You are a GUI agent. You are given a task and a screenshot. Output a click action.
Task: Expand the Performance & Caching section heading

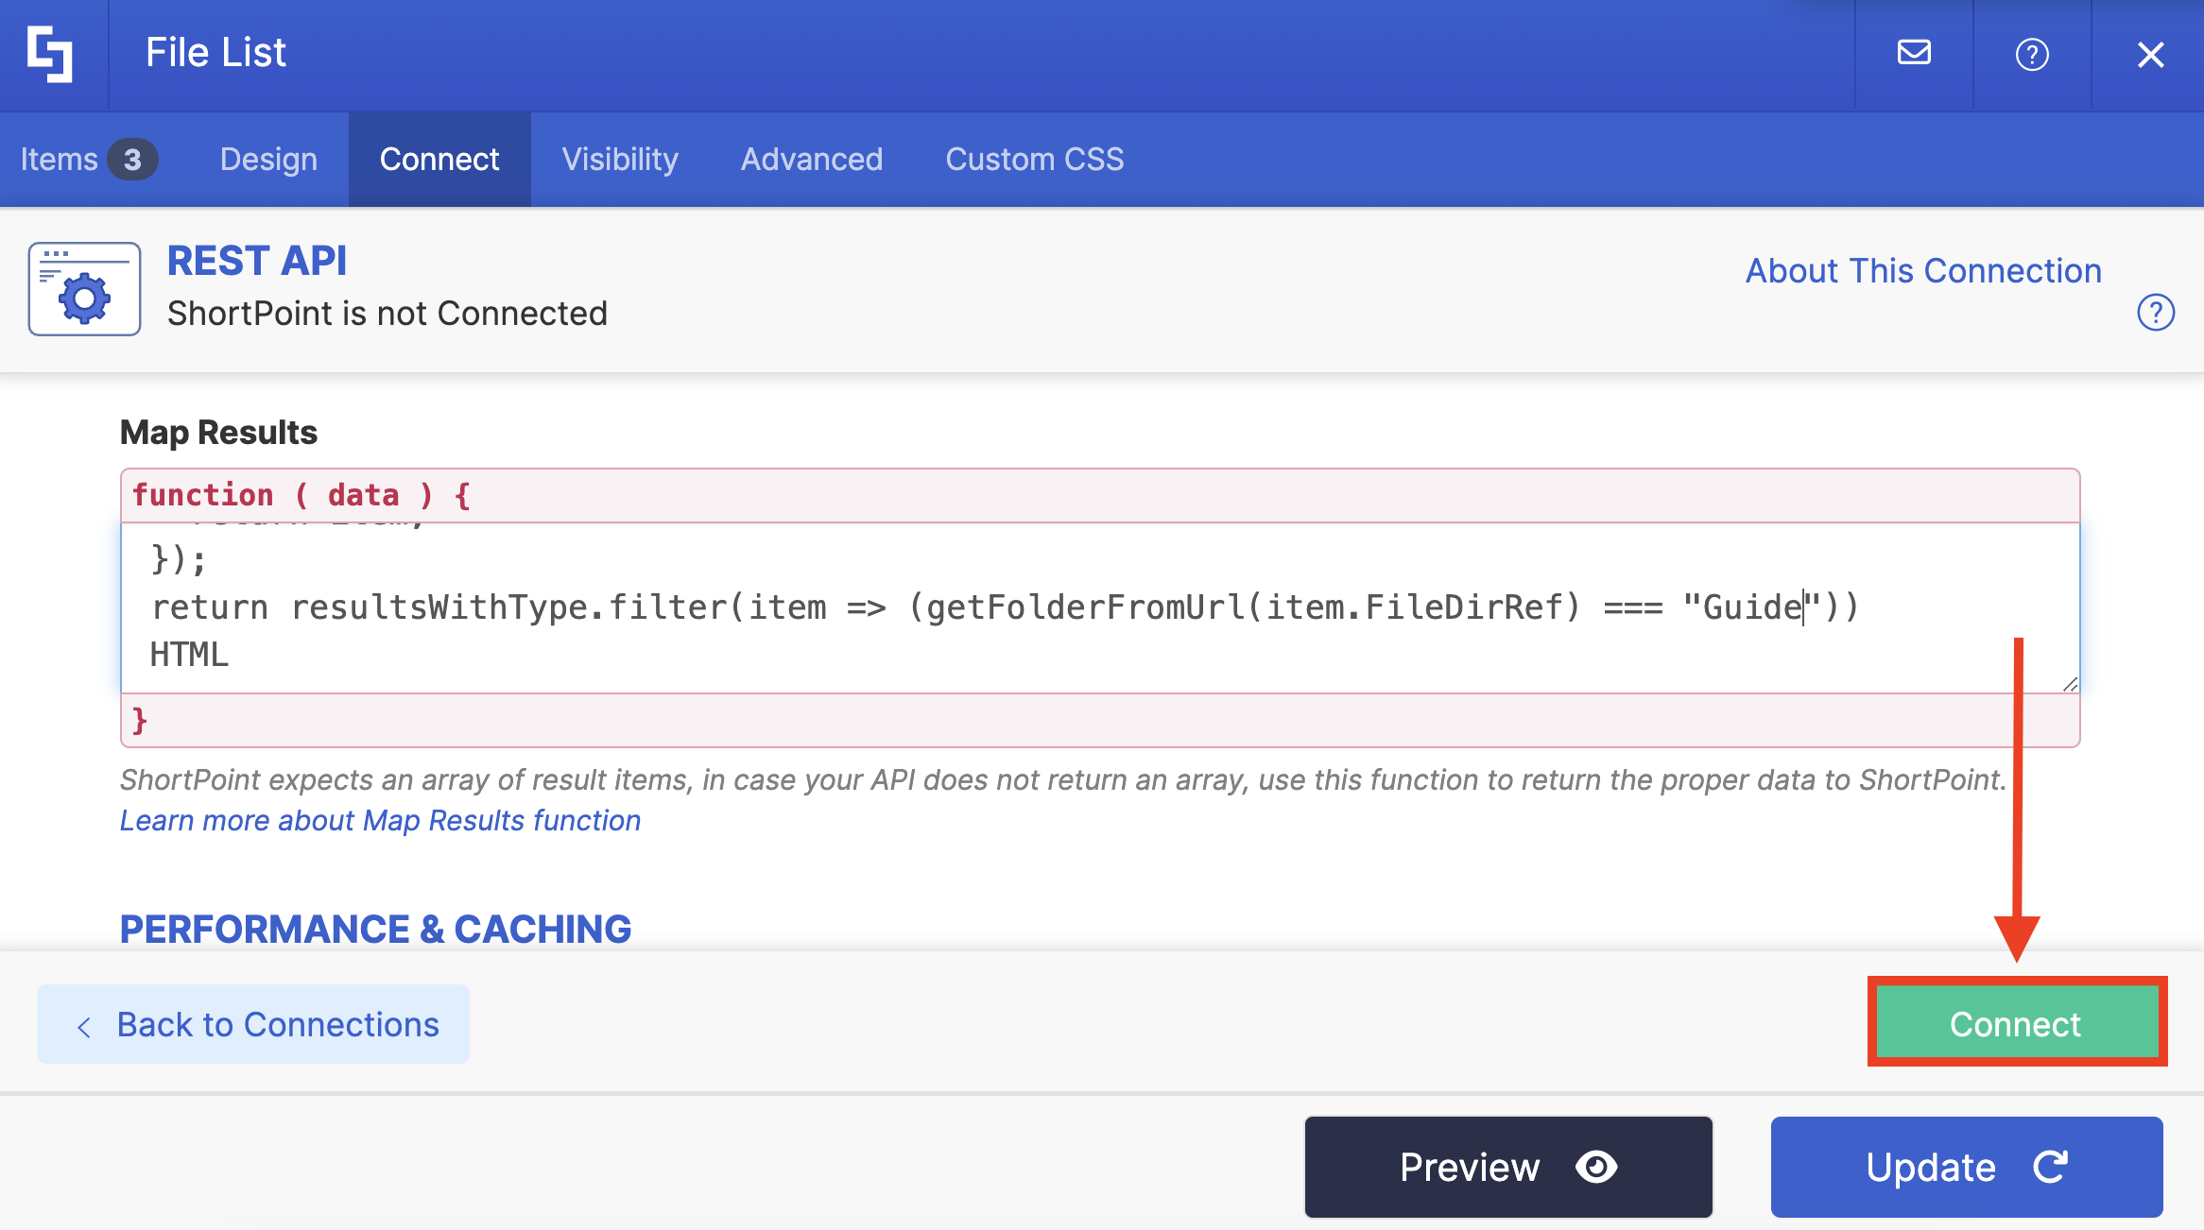375,929
